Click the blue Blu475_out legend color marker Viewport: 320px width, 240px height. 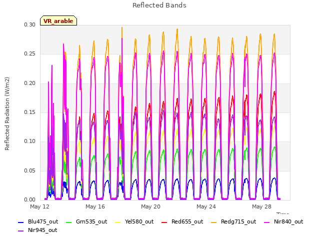point(21,222)
